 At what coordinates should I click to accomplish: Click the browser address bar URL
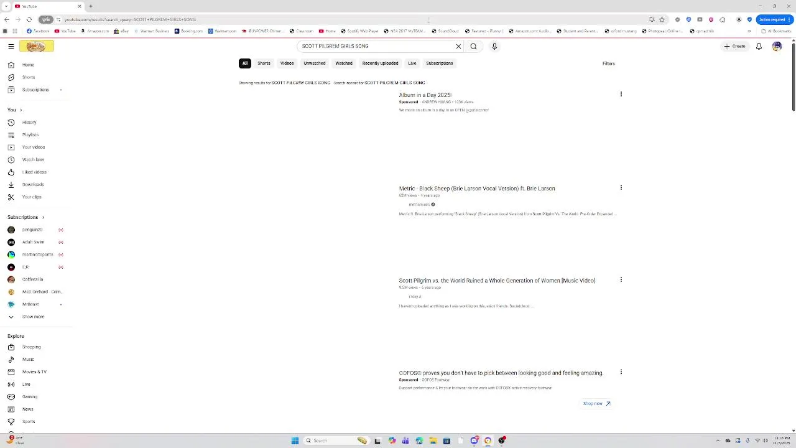pos(130,19)
